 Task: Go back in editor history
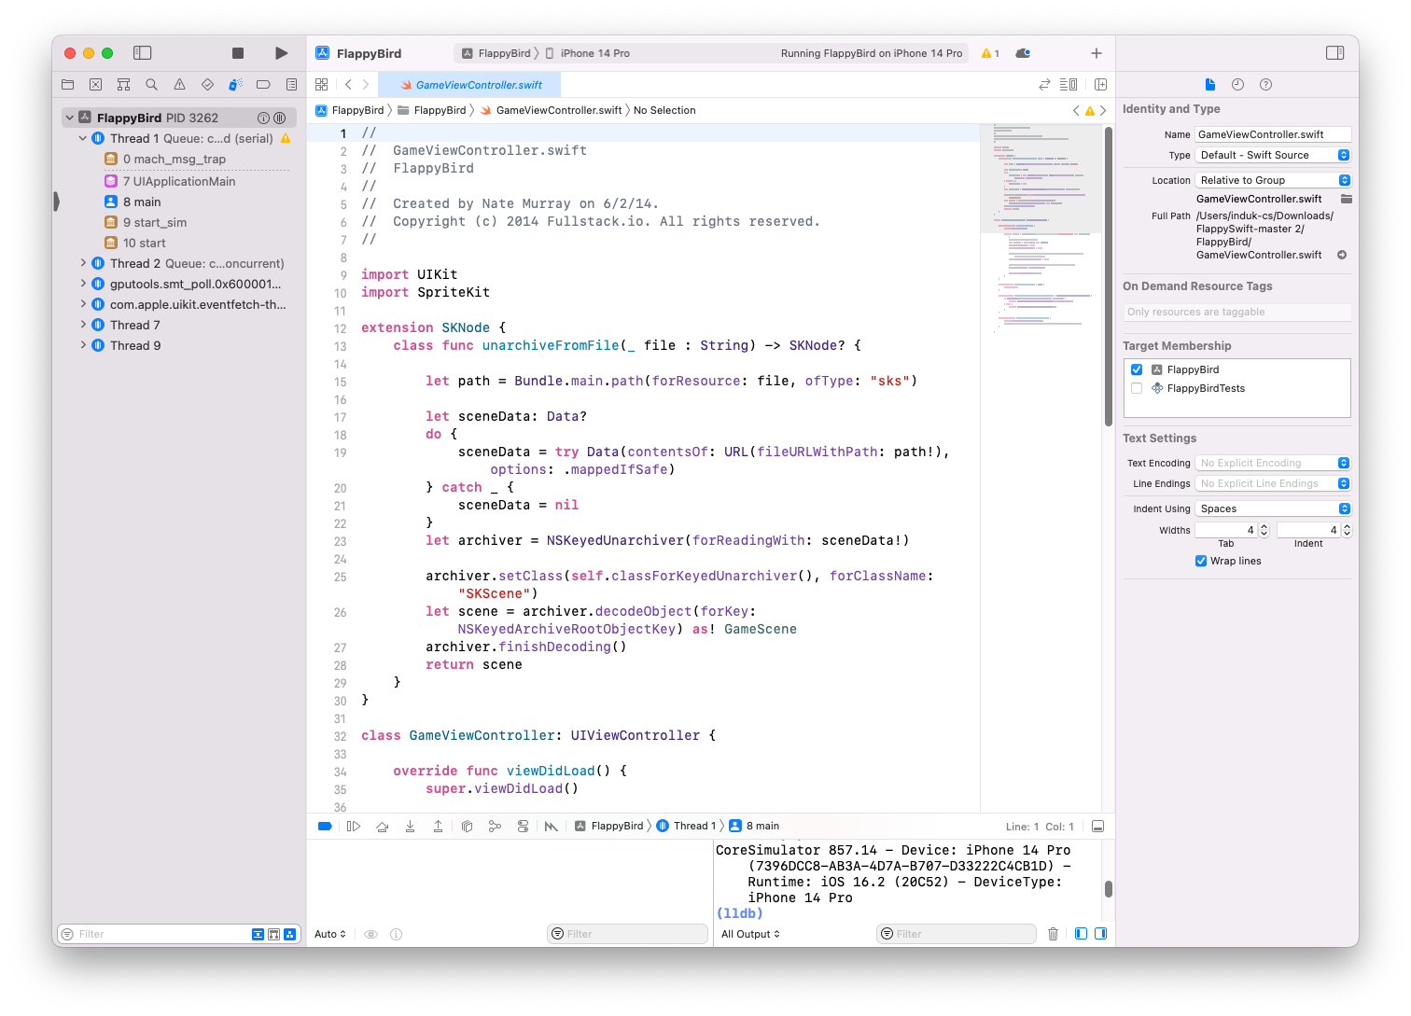click(348, 84)
